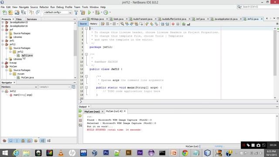Viewport: 279px width, 157px height.
Task: Click the Last Edit icon in editor toolbar
Action: (103, 24)
